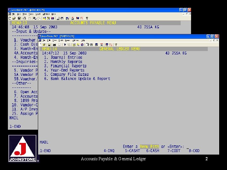Viewport: 227px width, 170px height.
Task: Click New icon in General Ledger window toolbar
Action: point(40,45)
